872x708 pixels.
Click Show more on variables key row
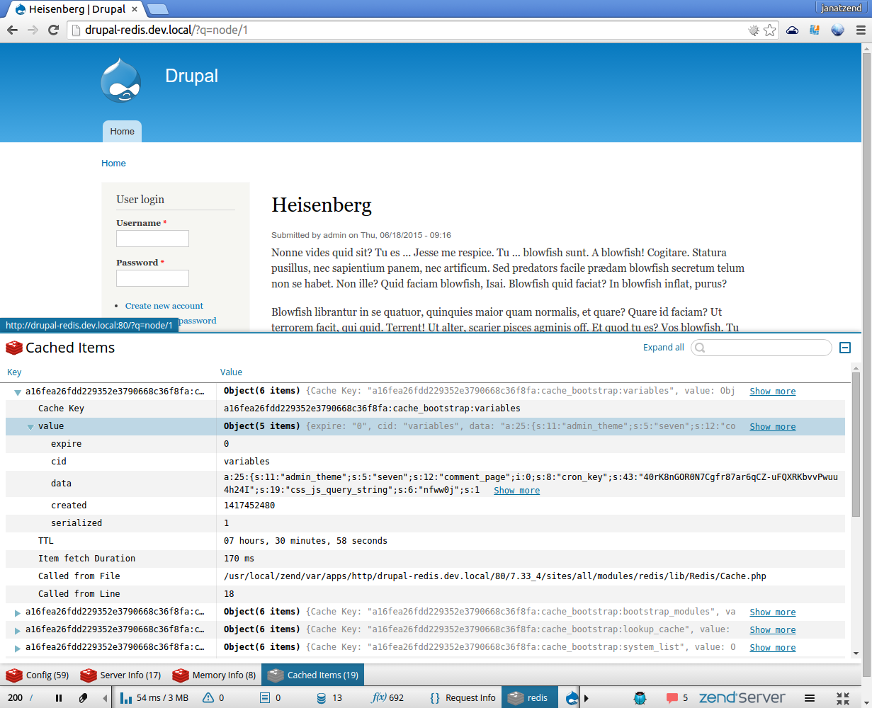[x=773, y=392]
